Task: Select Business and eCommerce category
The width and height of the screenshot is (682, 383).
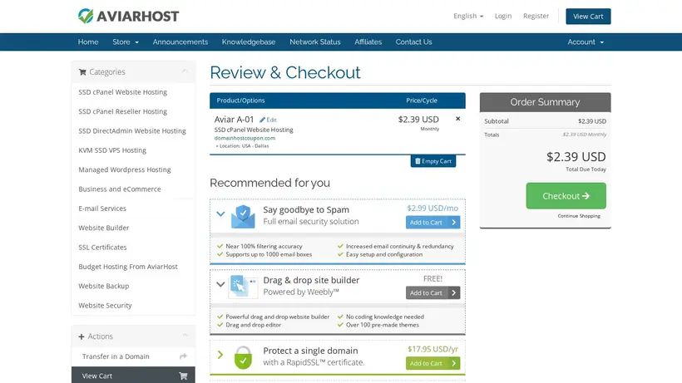Action: (120, 189)
